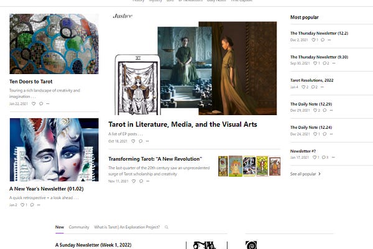Like Tarot Resolutions, 2022
Screen dimensions: 373x249
point(305,87)
